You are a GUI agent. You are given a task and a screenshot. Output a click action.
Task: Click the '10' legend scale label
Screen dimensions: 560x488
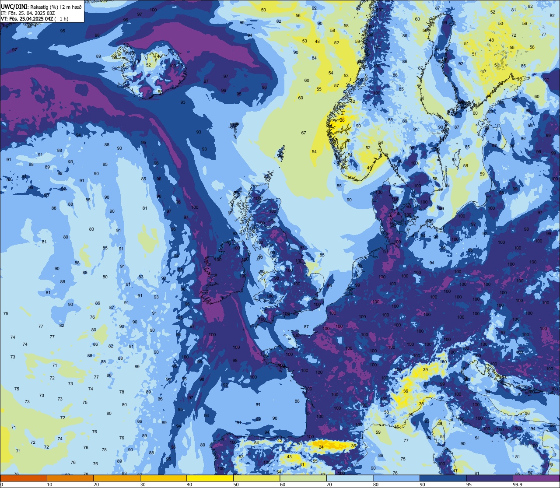pos(49,484)
